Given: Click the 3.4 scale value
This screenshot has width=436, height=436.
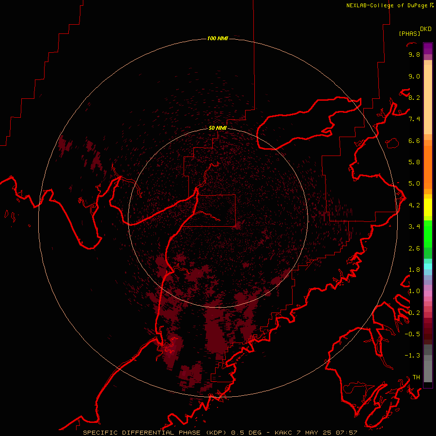Looking at the screenshot, I should (414, 227).
